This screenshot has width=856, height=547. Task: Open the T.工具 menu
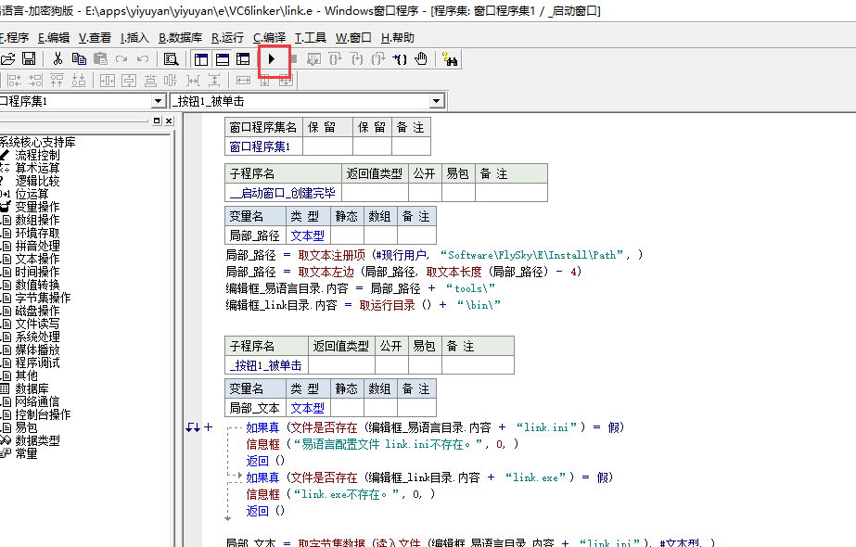(311, 38)
